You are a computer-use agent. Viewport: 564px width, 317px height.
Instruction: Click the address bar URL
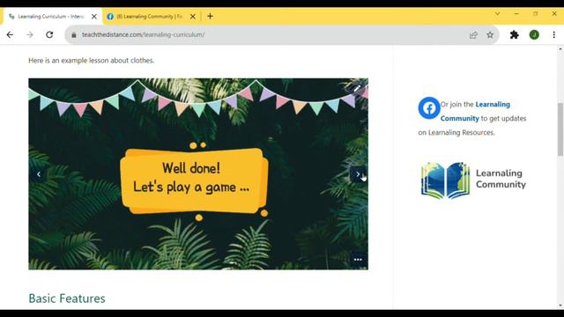[143, 35]
